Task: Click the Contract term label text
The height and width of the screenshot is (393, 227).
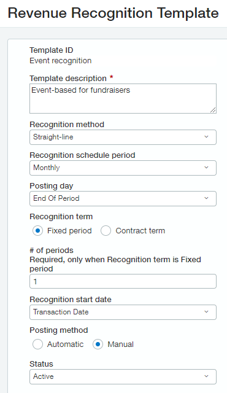Action: (140, 231)
